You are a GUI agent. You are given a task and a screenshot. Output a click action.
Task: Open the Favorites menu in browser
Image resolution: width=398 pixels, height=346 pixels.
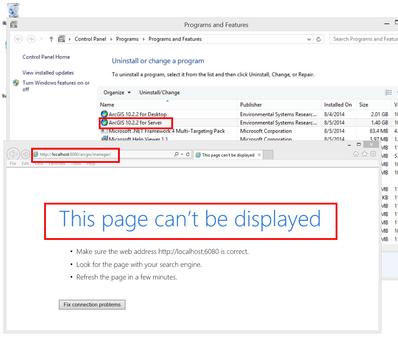[x=57, y=164]
